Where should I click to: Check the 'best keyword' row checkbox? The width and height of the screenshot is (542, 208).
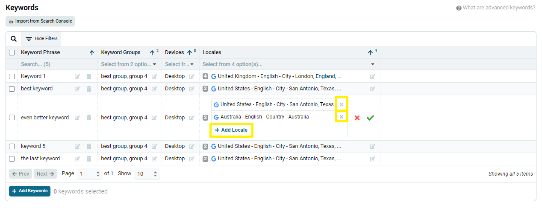pyautogui.click(x=12, y=89)
